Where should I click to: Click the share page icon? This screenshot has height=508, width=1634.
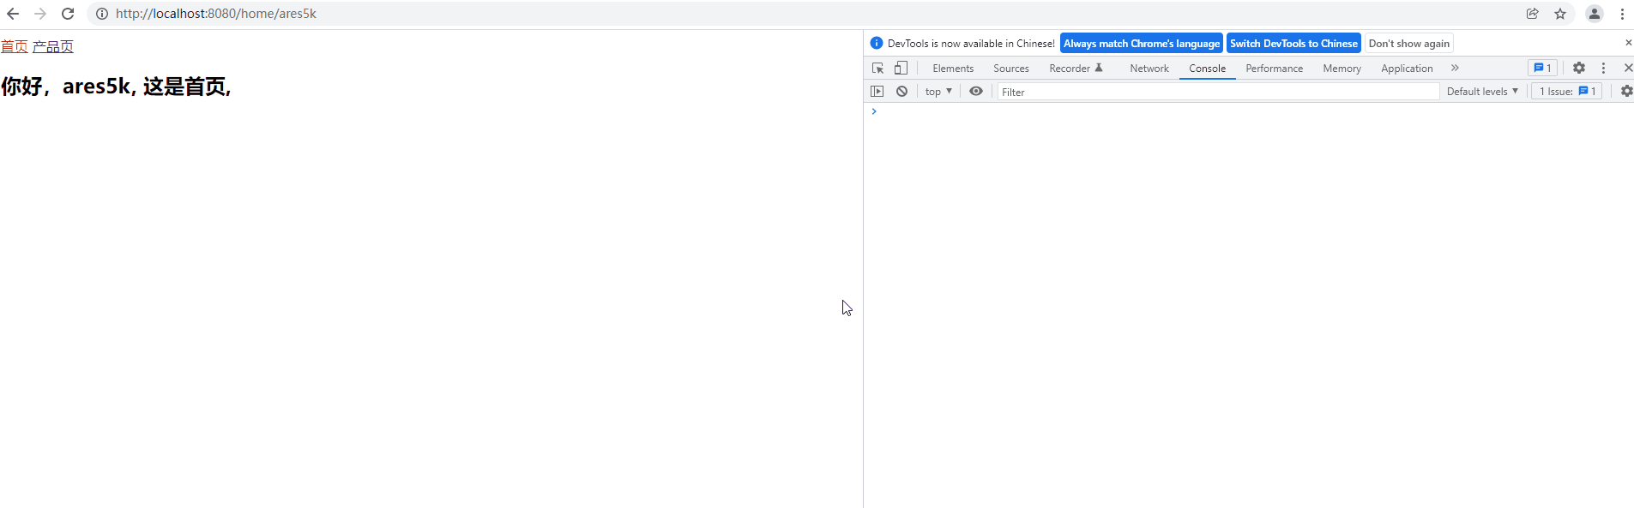(1533, 14)
